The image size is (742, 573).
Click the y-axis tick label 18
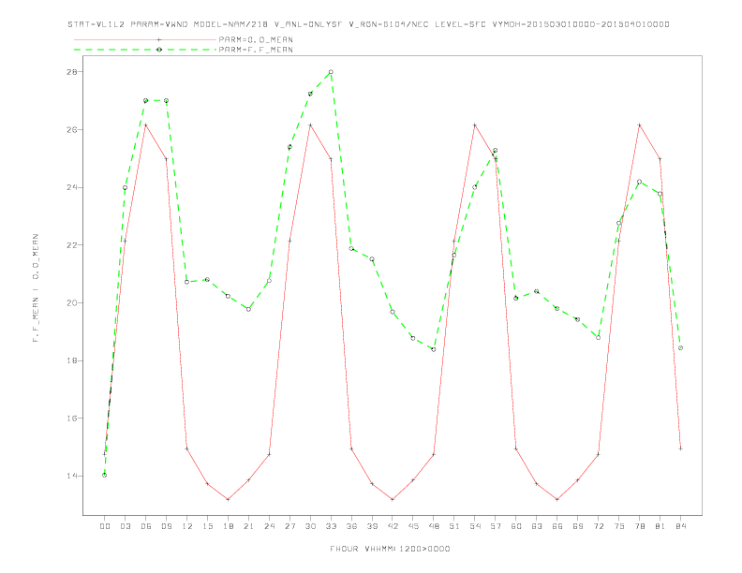71,360
